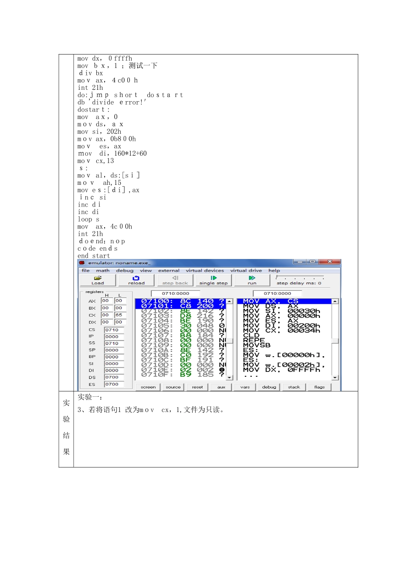The image size is (414, 586).
Task: Open the virtual drive menu
Action: pos(246,270)
